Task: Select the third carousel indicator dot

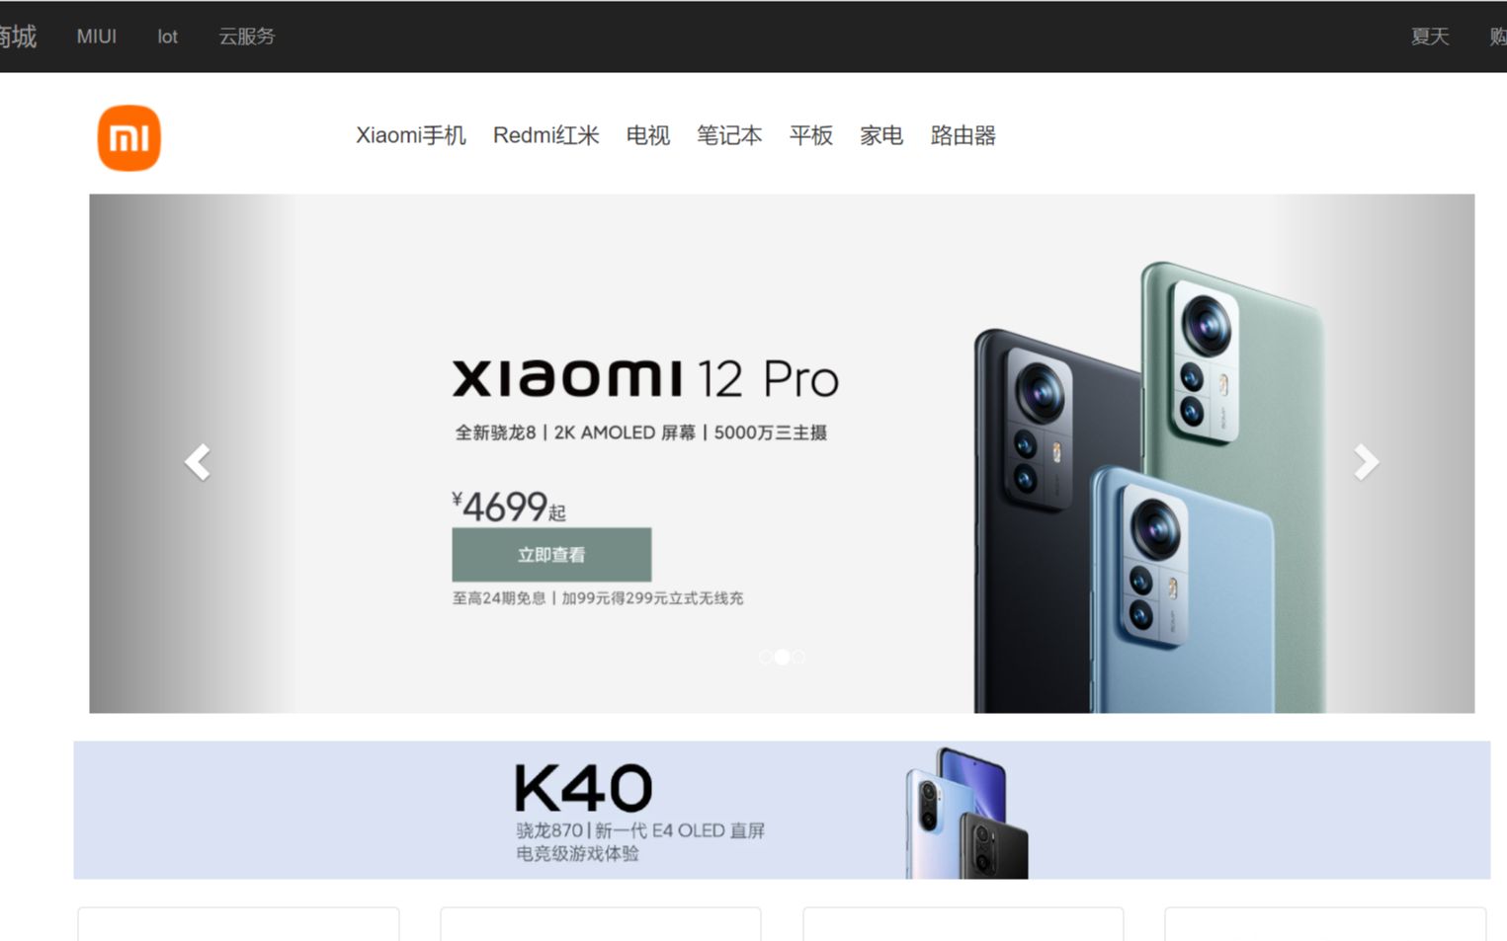Action: point(798,657)
